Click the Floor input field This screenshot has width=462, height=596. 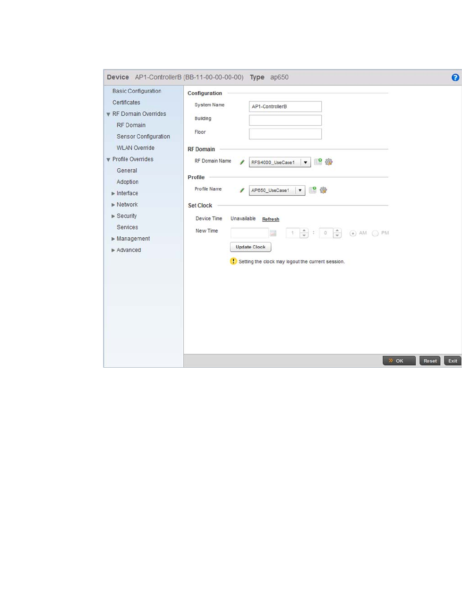[285, 134]
